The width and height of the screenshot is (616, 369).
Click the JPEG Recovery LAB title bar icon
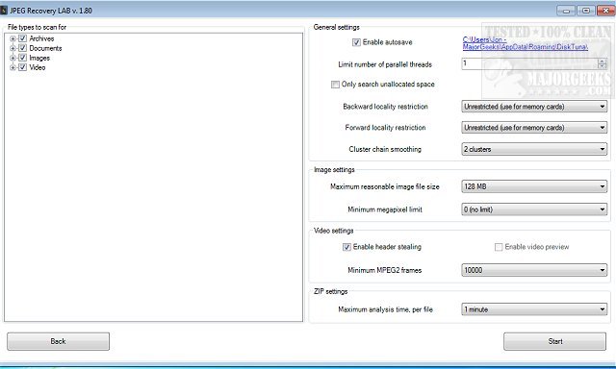4,11
